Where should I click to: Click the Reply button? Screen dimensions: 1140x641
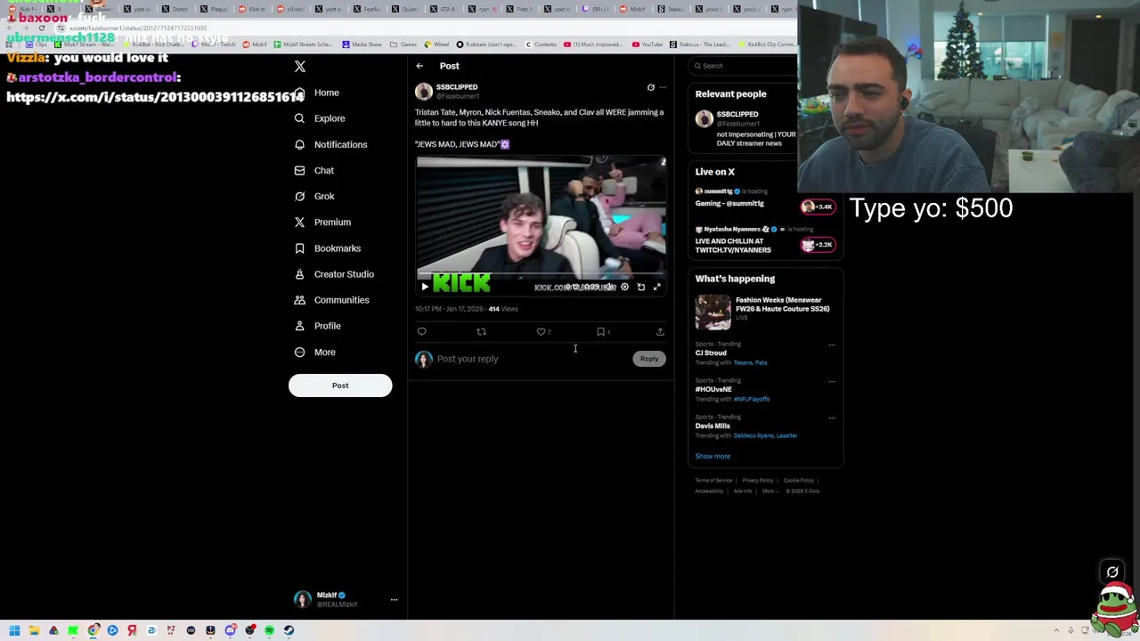click(x=649, y=359)
